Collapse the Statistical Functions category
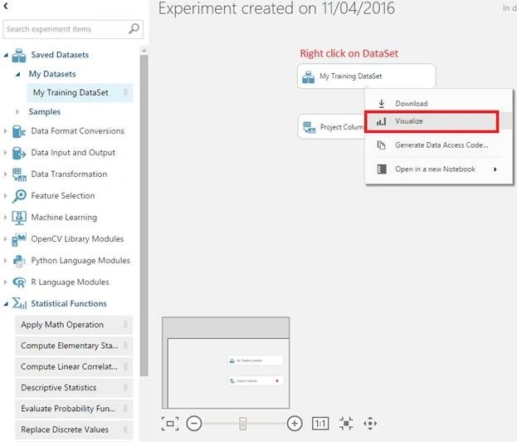This screenshot has height=442, width=517. click(6, 304)
